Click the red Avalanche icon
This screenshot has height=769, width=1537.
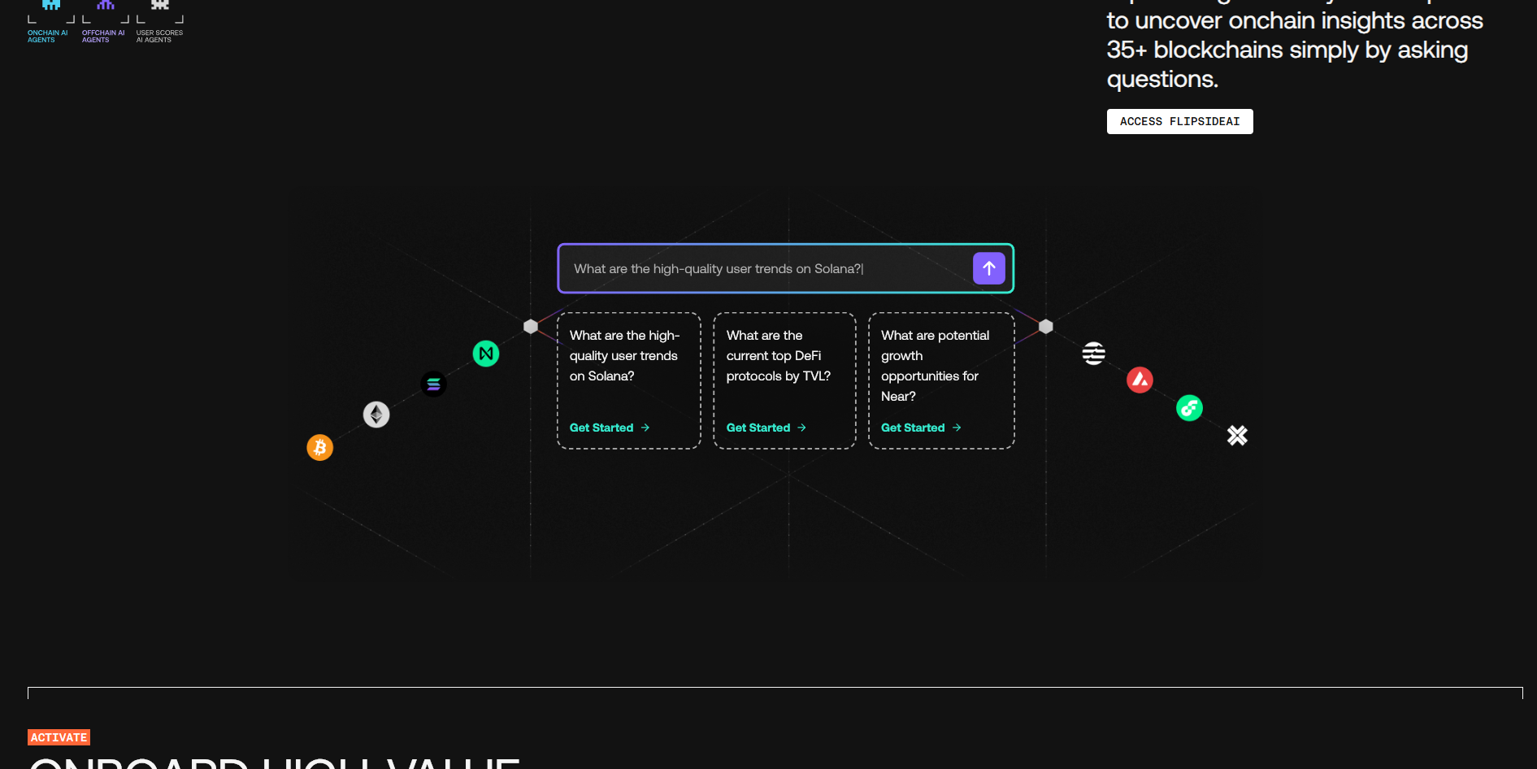(x=1140, y=380)
